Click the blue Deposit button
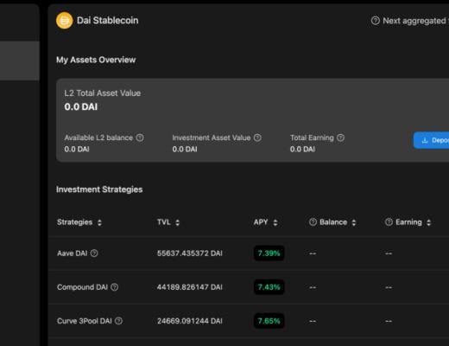Screen dimensions: 449x346 coord(431,140)
